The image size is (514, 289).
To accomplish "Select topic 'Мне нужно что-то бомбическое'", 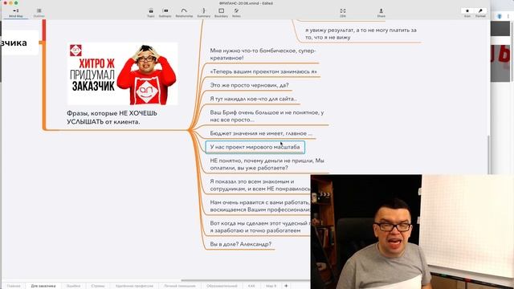I will (x=263, y=54).
